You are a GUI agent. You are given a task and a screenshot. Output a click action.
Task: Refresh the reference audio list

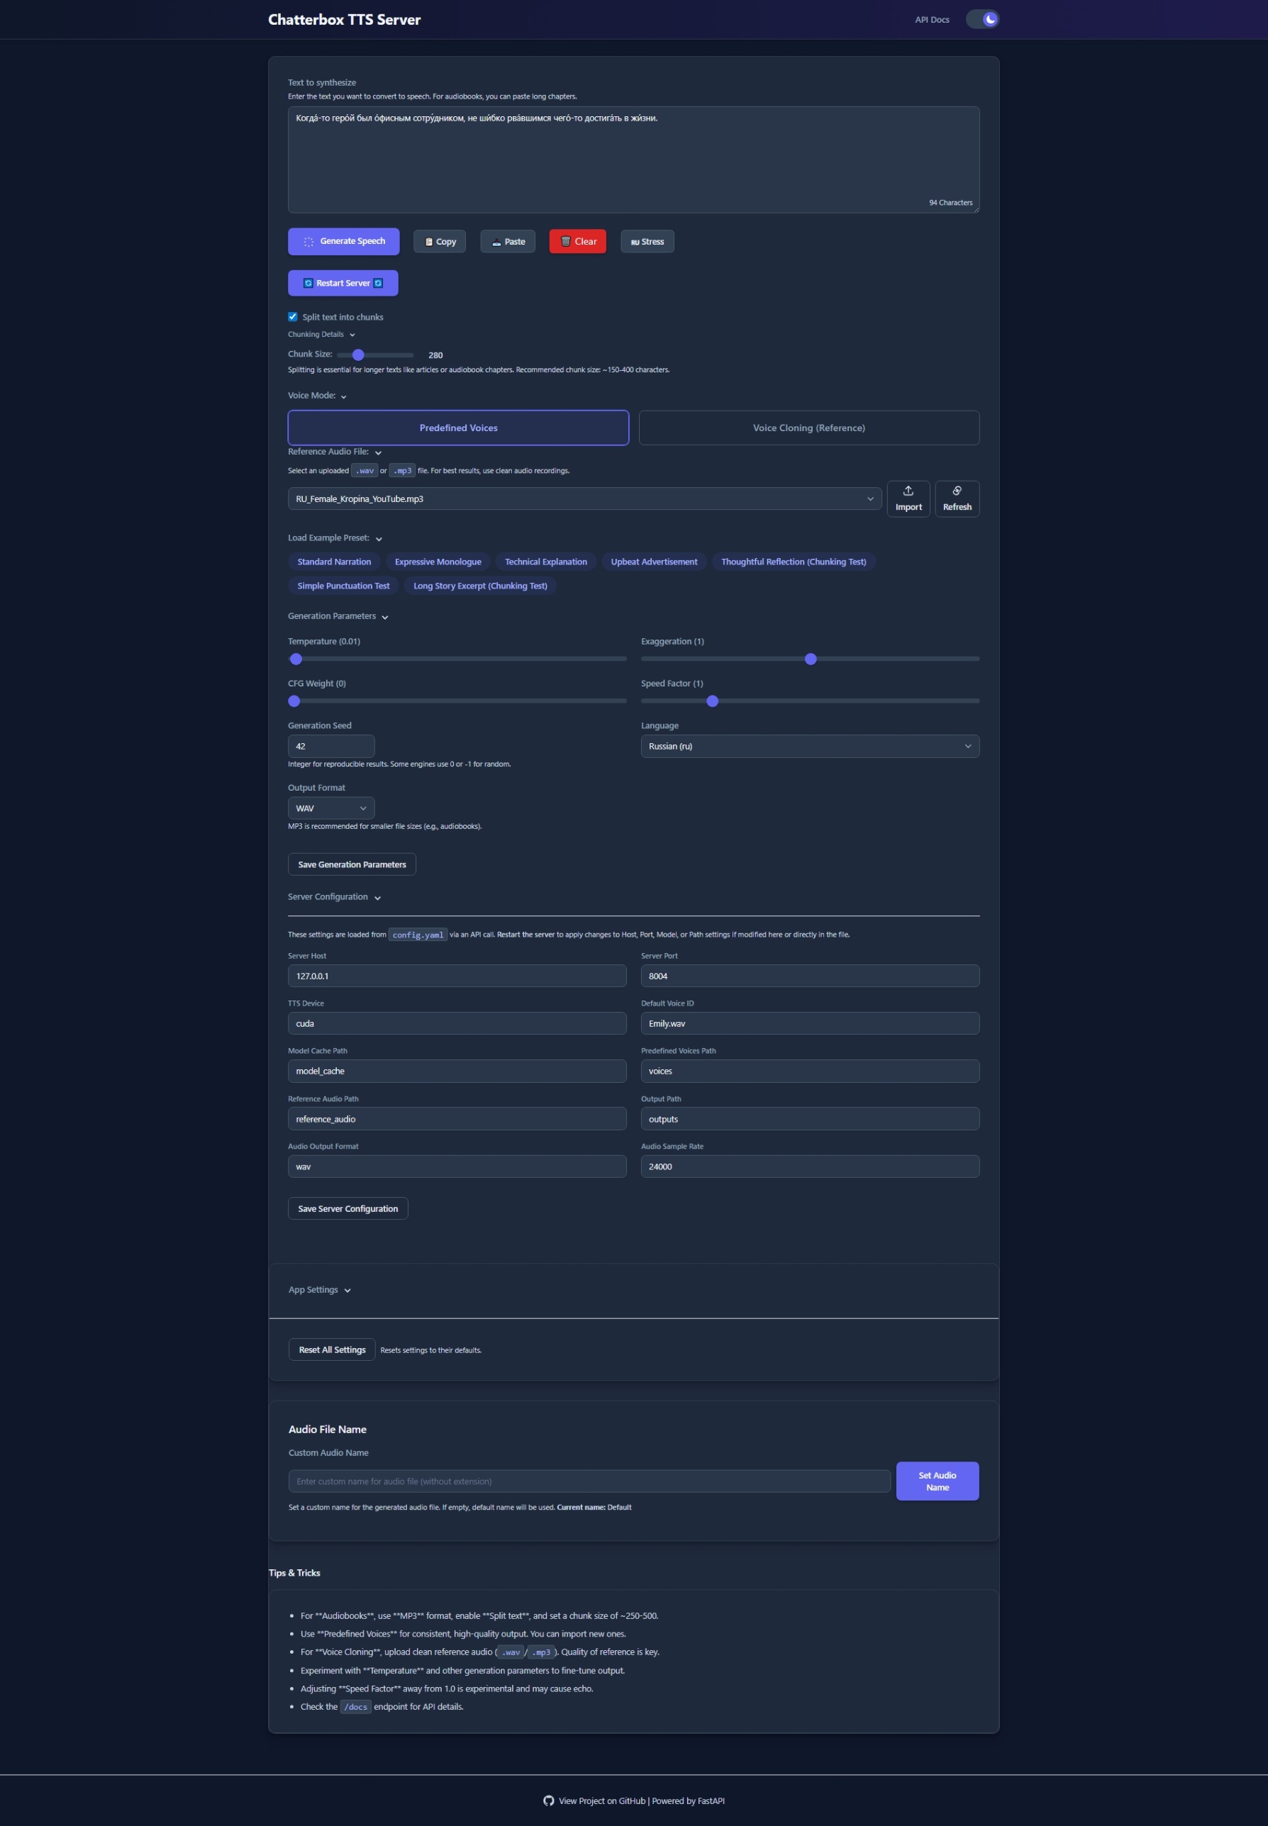tap(957, 499)
